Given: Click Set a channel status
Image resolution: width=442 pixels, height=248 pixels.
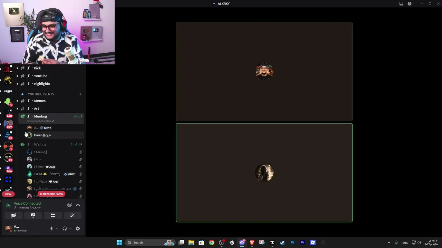Looking at the screenshot, I should click(40, 121).
